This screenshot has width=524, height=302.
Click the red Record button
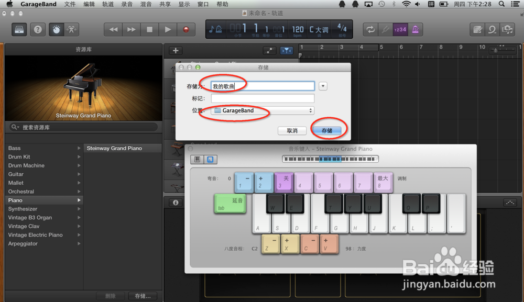tap(186, 30)
